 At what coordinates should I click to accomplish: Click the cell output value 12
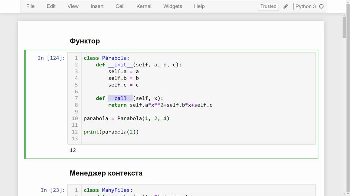pos(73,150)
